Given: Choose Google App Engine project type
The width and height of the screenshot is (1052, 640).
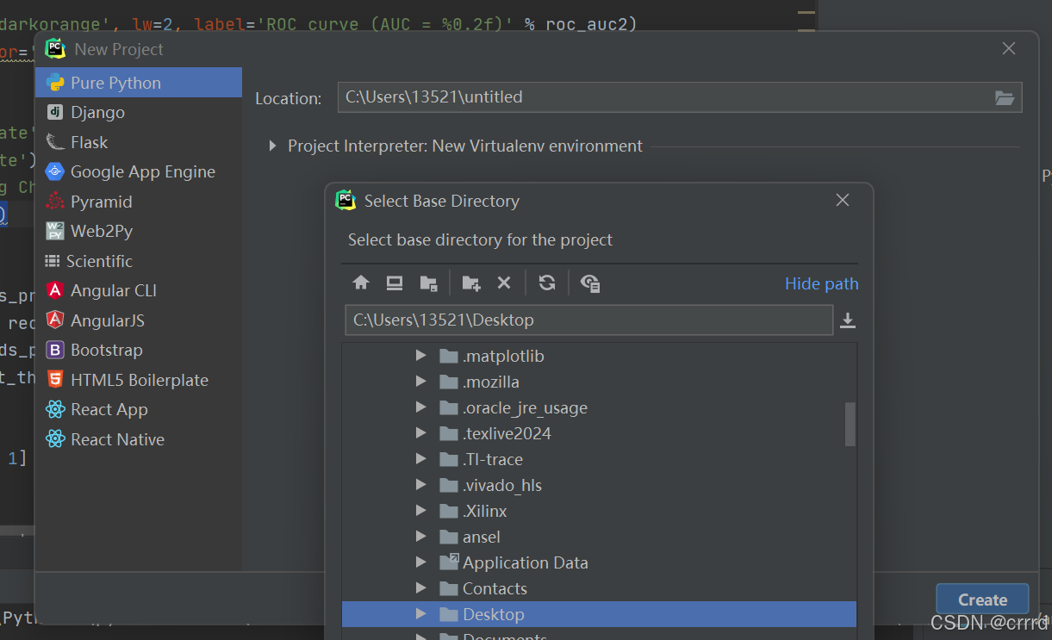Looking at the screenshot, I should pyautogui.click(x=139, y=171).
